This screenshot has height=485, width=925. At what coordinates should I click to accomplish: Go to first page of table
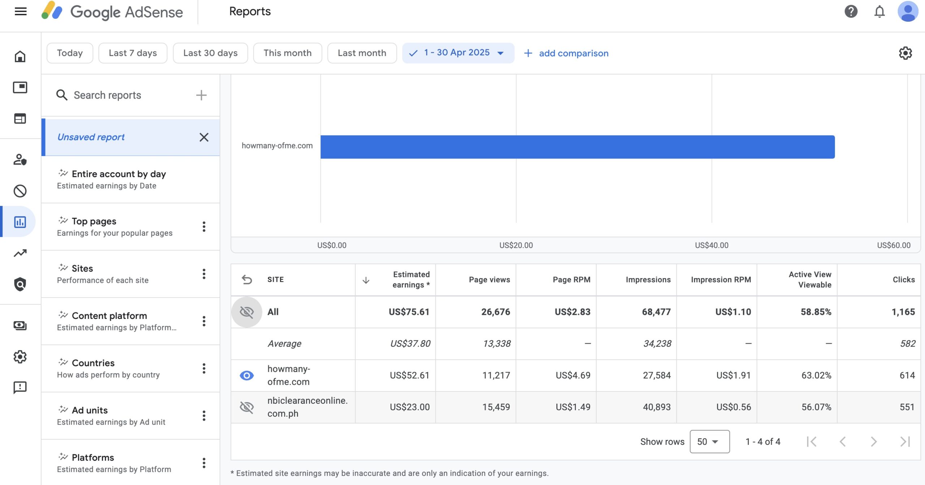812,441
